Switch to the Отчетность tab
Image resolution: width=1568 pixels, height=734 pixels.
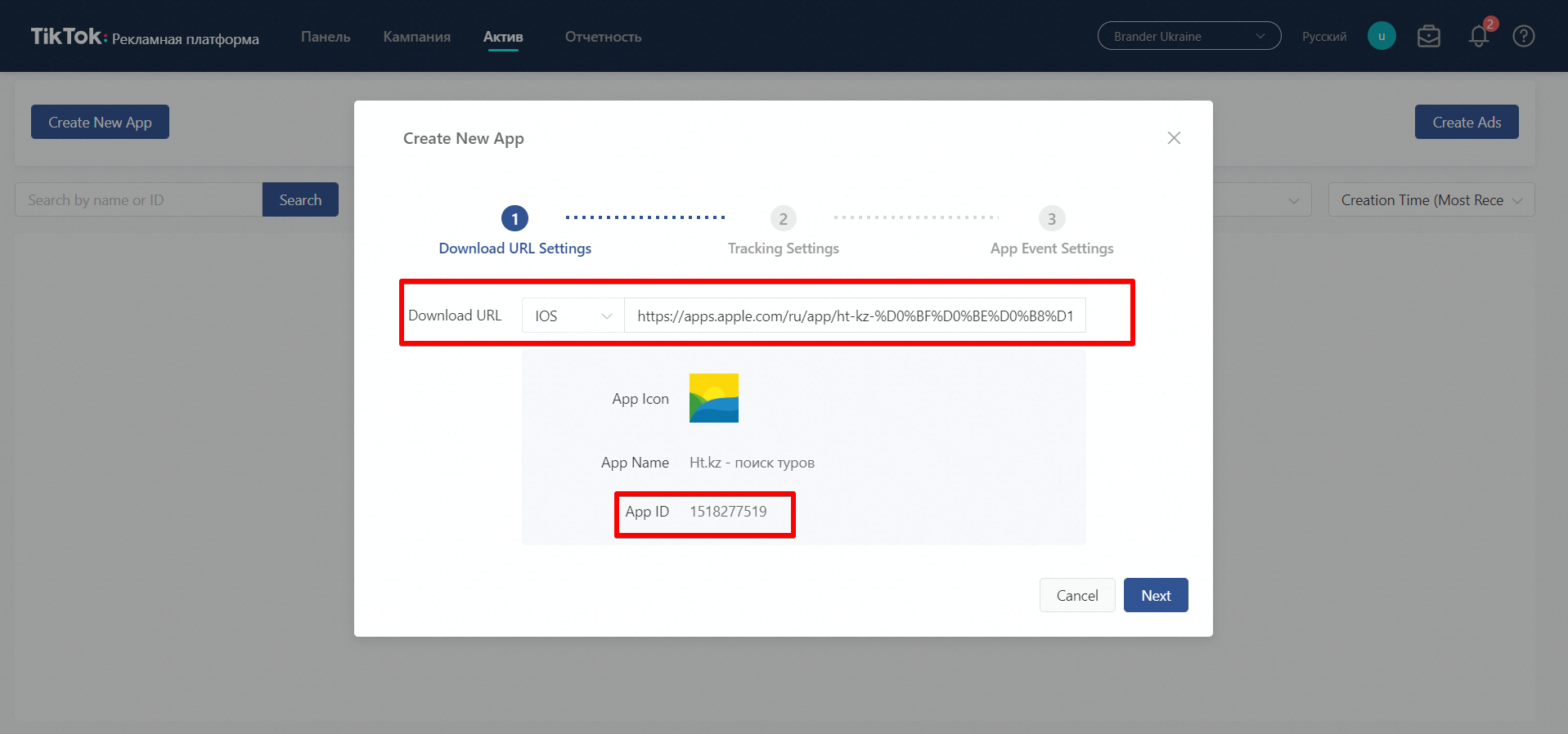pyautogui.click(x=603, y=37)
